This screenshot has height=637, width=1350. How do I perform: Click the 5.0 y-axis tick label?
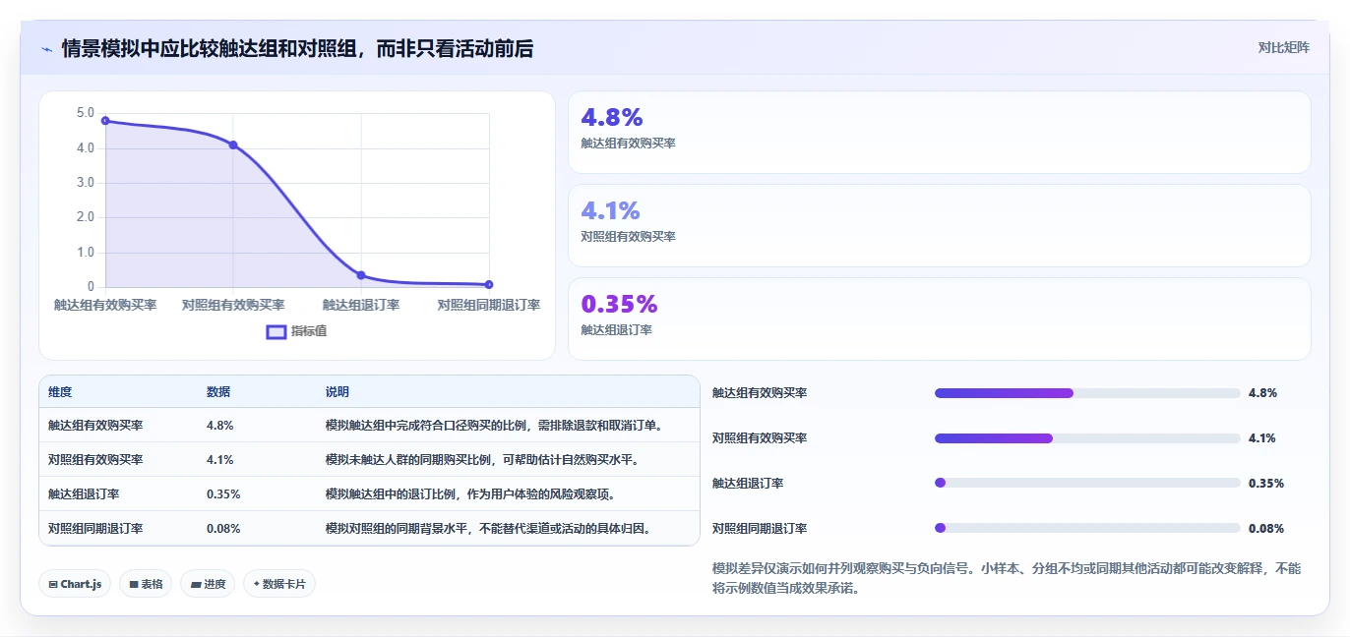pos(86,113)
